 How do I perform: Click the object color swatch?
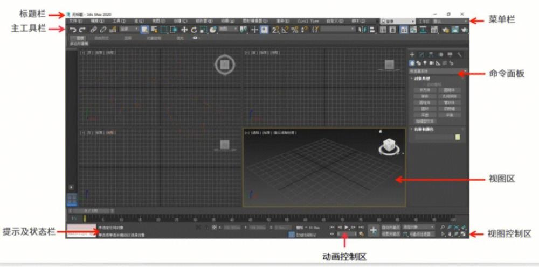coord(458,137)
